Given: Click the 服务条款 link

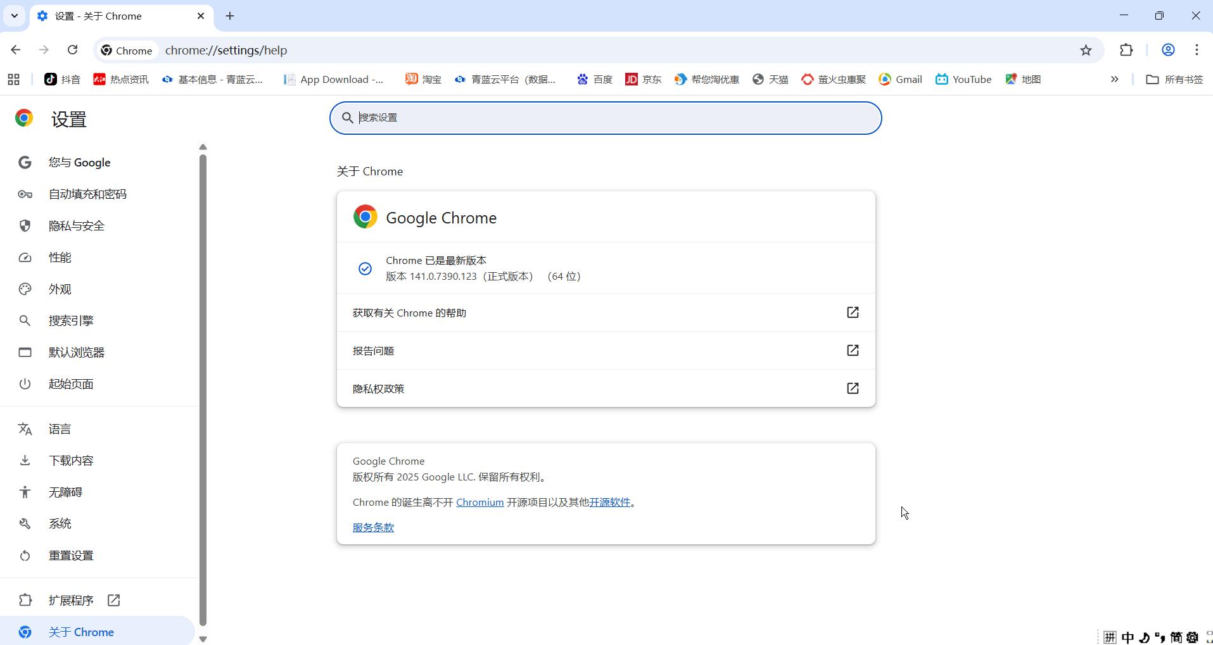Looking at the screenshot, I should point(373,527).
